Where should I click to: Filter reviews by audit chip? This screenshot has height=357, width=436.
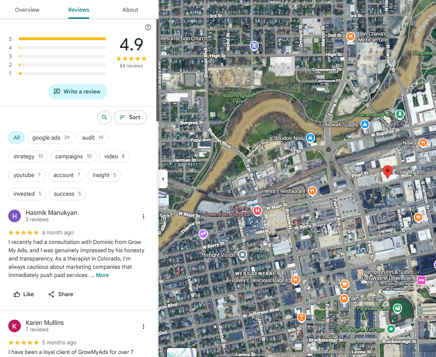pyautogui.click(x=92, y=137)
